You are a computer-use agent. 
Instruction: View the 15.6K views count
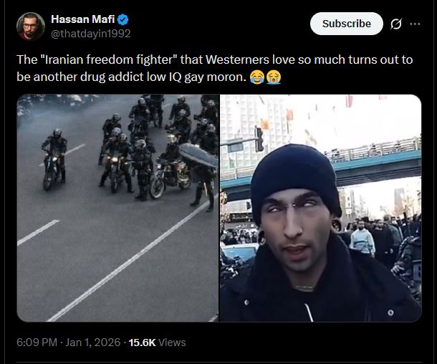point(142,343)
